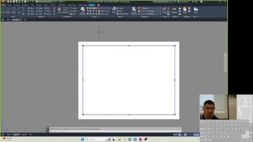Select the Polyline tool
The width and height of the screenshot is (253, 142).
8,10
